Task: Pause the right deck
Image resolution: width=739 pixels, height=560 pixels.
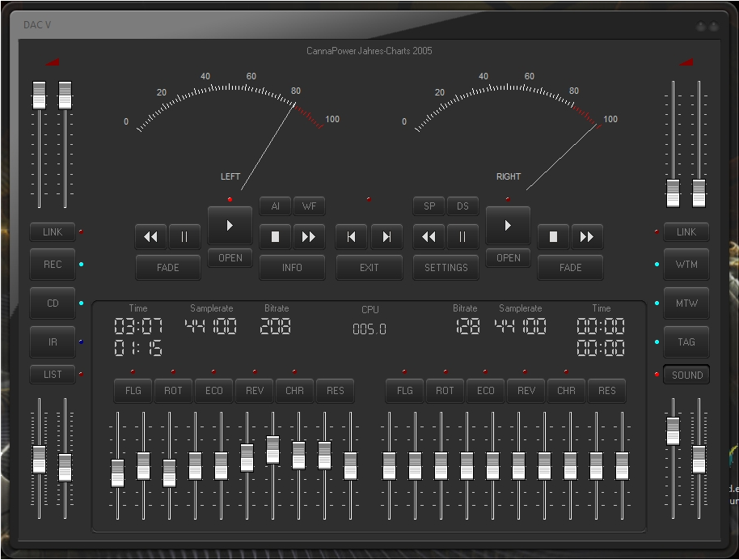Action: click(x=462, y=237)
